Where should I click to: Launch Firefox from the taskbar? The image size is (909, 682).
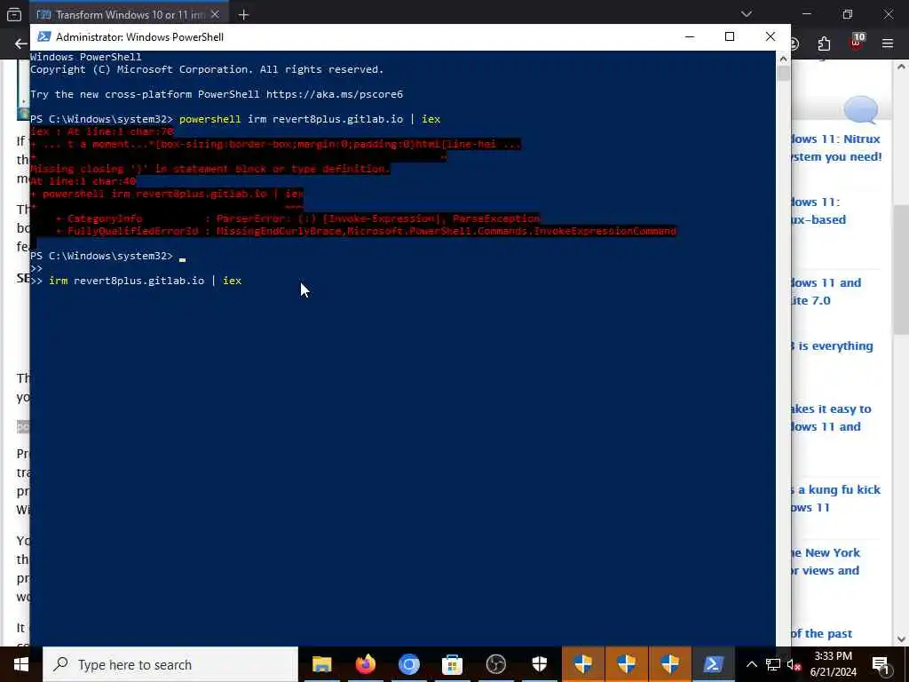365,664
